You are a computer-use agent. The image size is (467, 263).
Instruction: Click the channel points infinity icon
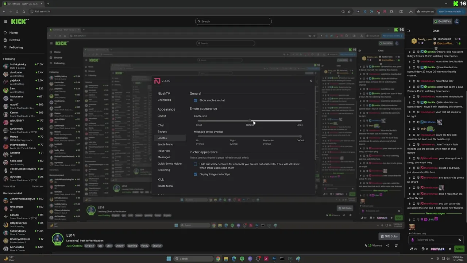413,249
